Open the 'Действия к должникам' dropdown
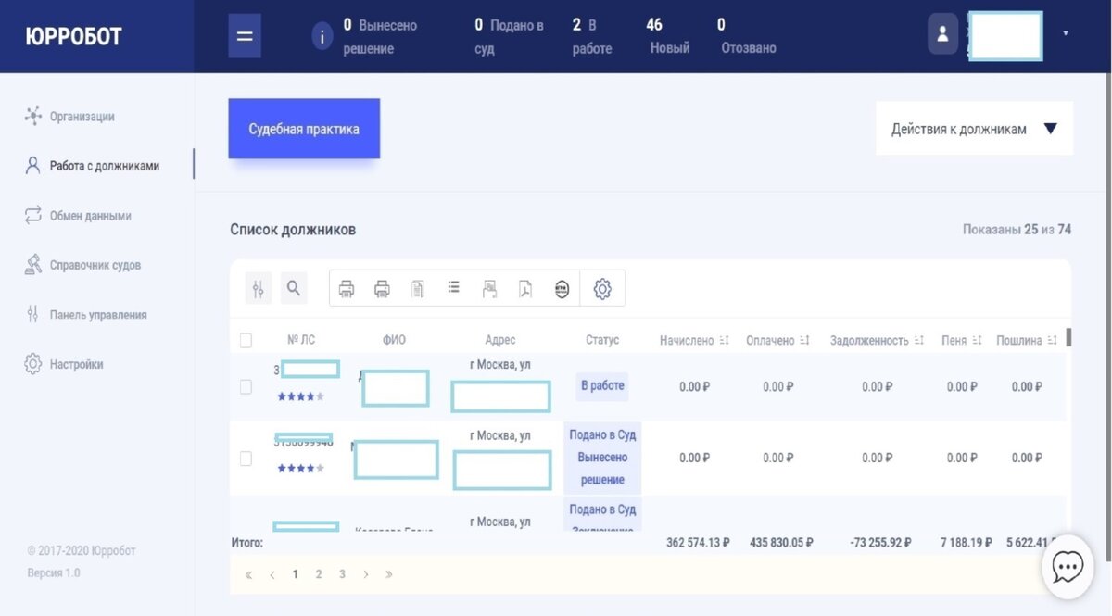 (973, 129)
